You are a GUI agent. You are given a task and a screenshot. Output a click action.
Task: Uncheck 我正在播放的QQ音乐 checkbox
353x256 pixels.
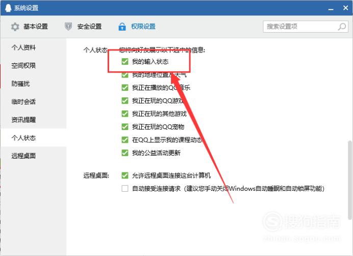pyautogui.click(x=124, y=88)
